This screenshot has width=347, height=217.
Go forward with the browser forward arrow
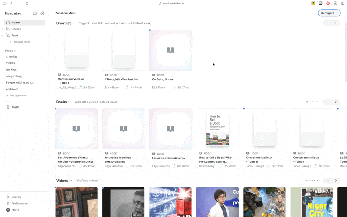(20, 3)
